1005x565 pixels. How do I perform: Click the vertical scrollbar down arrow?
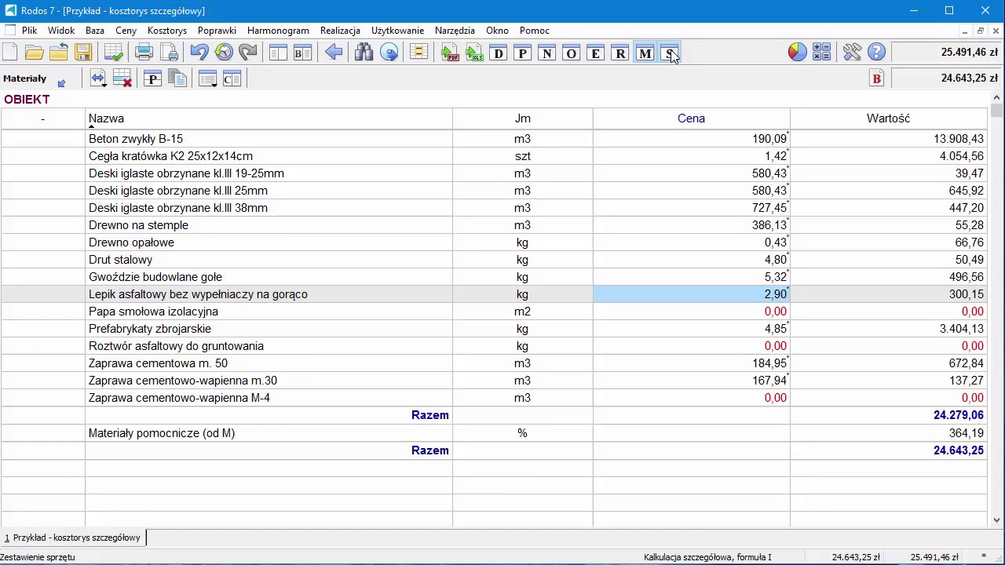[x=997, y=520]
